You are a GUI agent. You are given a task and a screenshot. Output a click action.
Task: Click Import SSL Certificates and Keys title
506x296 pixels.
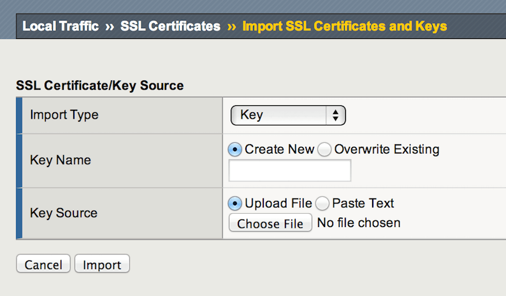coord(344,26)
